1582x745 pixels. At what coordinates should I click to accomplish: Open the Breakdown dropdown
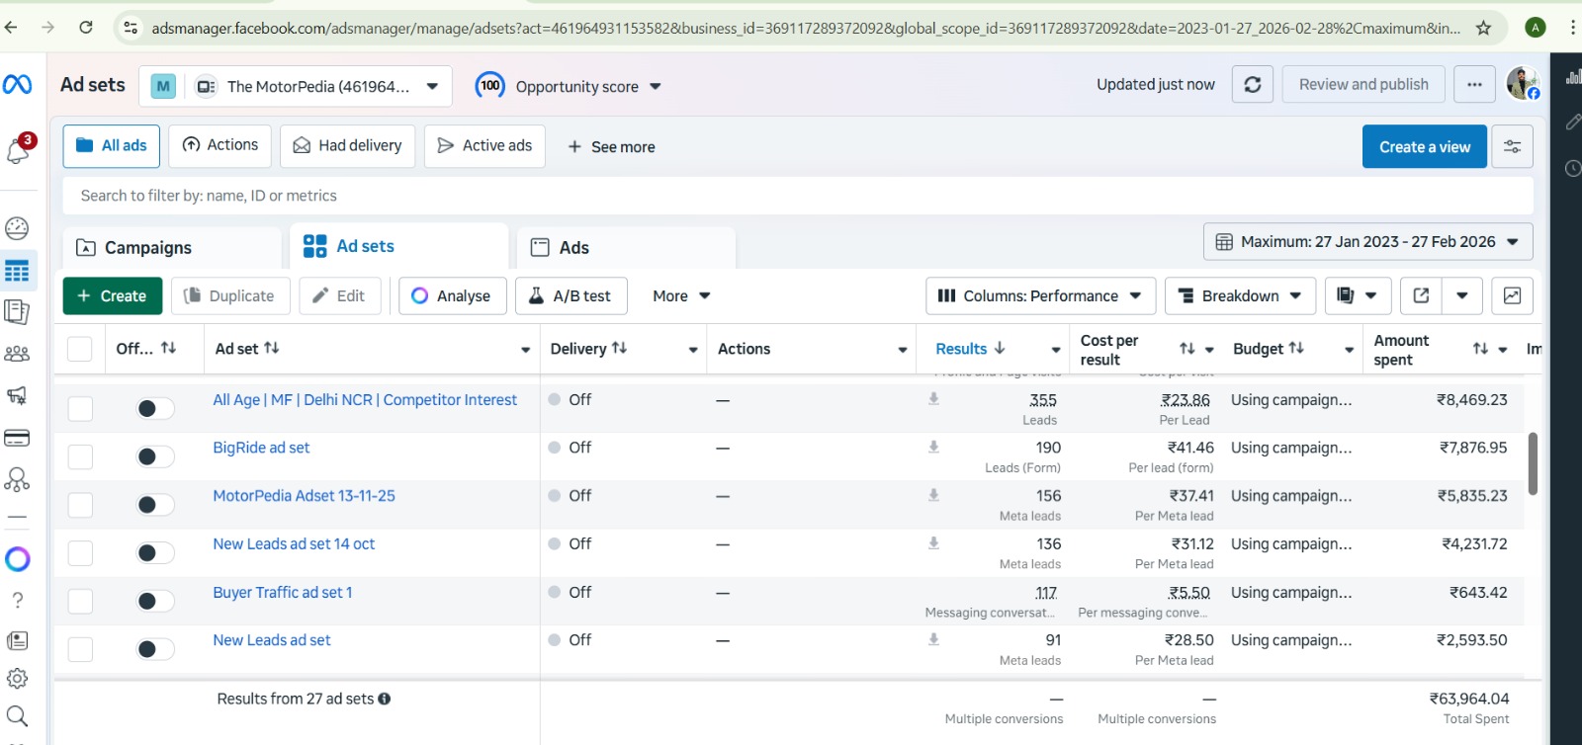1240,296
